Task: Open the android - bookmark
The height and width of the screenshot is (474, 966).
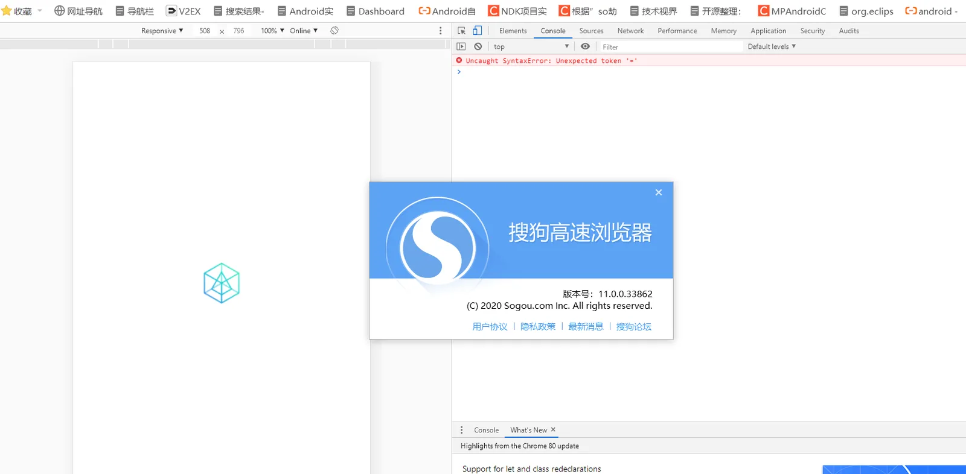Action: point(932,11)
